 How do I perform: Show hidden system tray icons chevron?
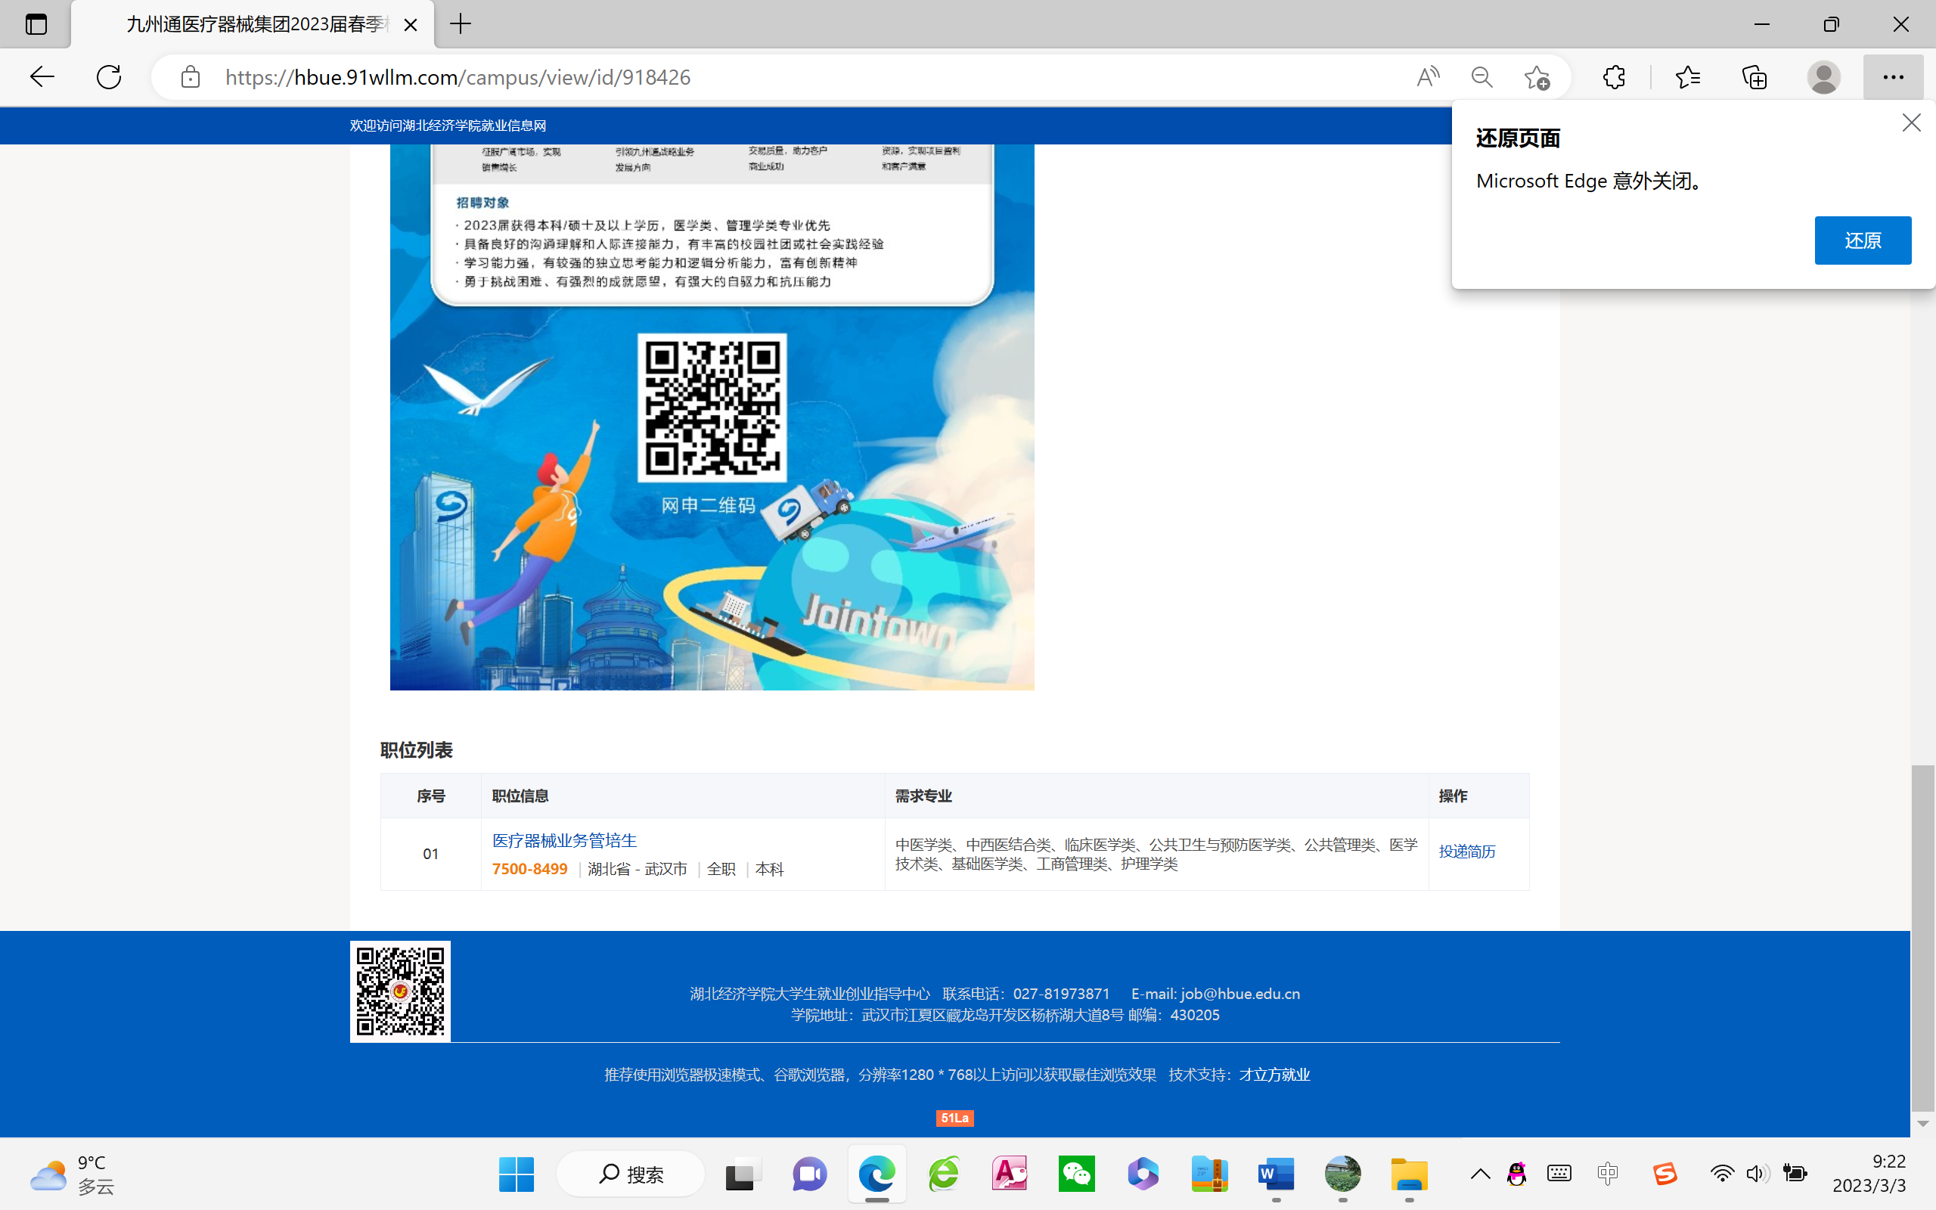[1480, 1174]
